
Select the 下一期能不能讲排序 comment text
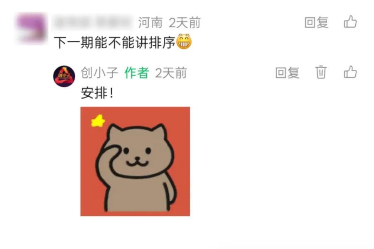tap(115, 42)
